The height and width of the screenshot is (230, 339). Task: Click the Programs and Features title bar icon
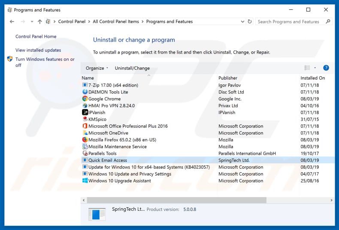point(10,10)
